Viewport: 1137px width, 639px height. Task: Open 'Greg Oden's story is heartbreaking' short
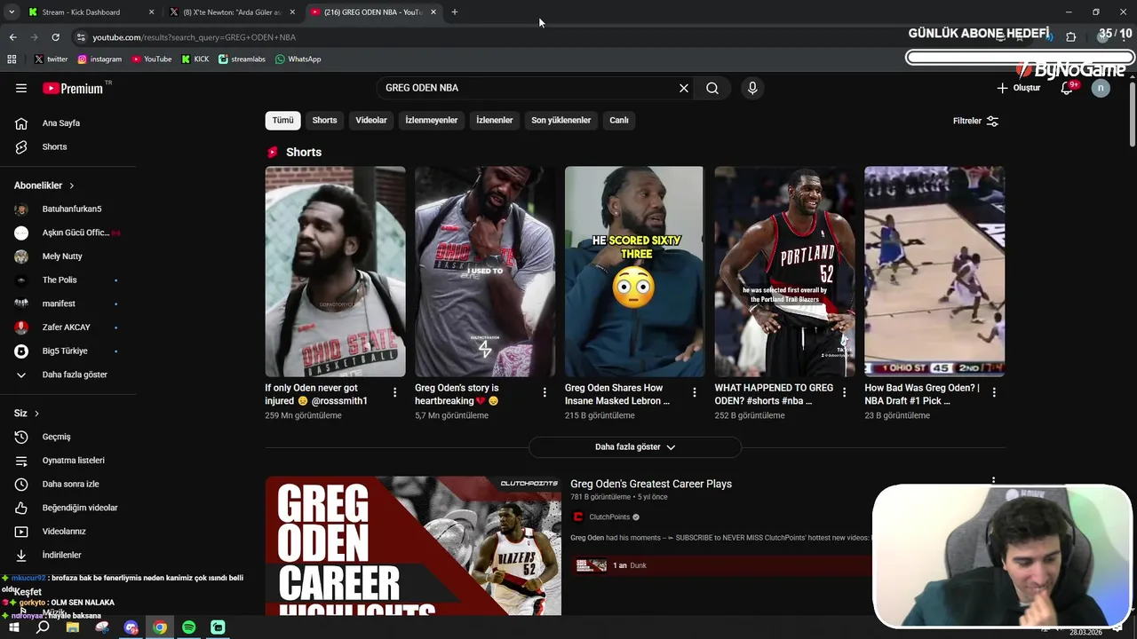485,272
